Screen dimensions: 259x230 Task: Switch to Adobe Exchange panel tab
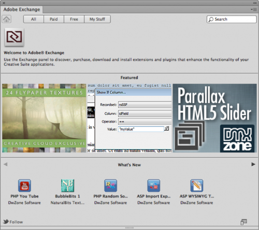pos(22,9)
